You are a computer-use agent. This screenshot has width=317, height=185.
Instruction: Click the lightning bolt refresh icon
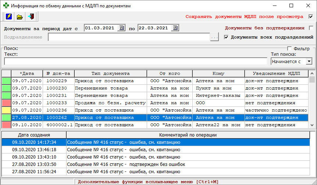(9, 17)
